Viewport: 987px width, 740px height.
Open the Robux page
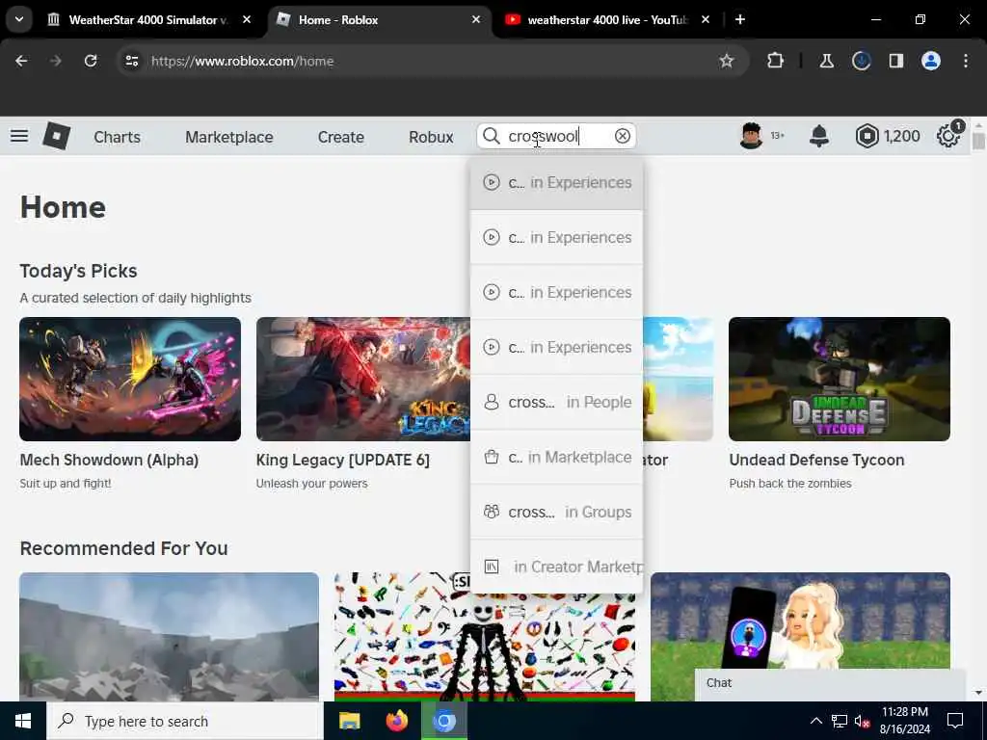pyautogui.click(x=431, y=137)
